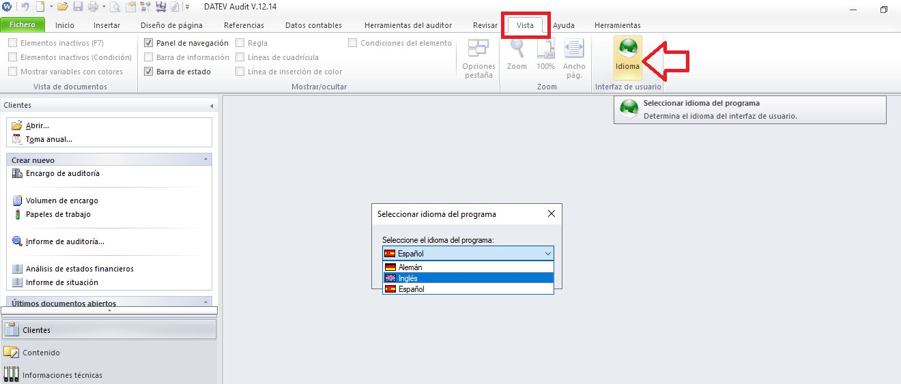Toggle Línea de inserción de color checkbox

click(x=240, y=72)
